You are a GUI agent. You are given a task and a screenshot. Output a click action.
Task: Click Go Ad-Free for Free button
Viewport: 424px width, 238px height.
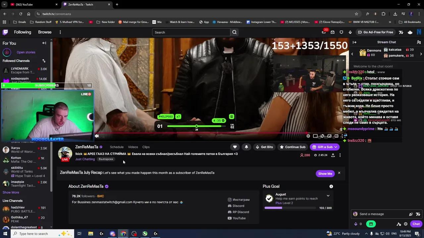pyautogui.click(x=375, y=32)
